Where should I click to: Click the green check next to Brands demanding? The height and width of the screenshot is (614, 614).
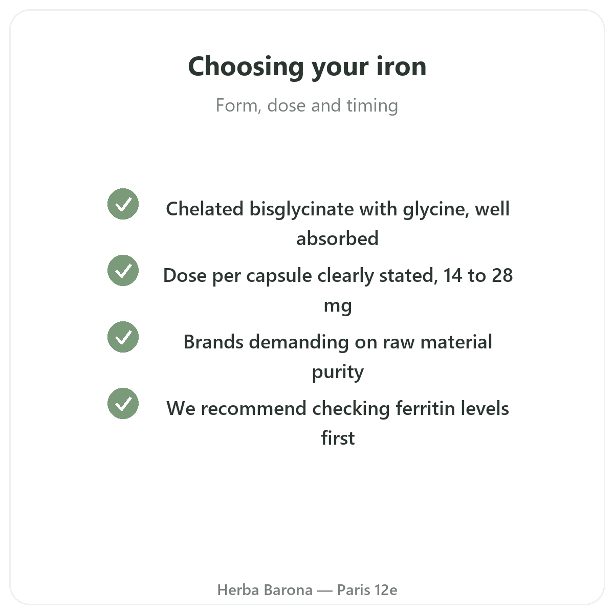point(123,337)
